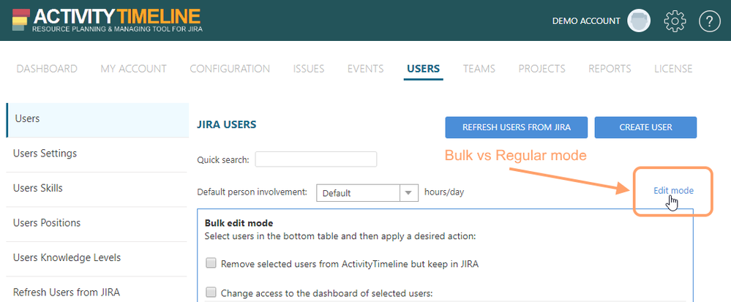Open the My Account tab

point(133,69)
